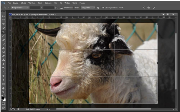
Task: Click the Prostowanie button
Action: tap(68, 8)
